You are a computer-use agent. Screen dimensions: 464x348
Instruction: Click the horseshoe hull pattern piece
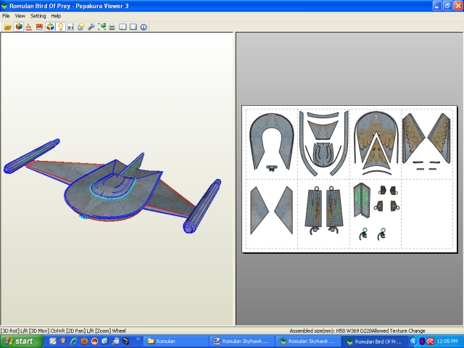point(272,141)
